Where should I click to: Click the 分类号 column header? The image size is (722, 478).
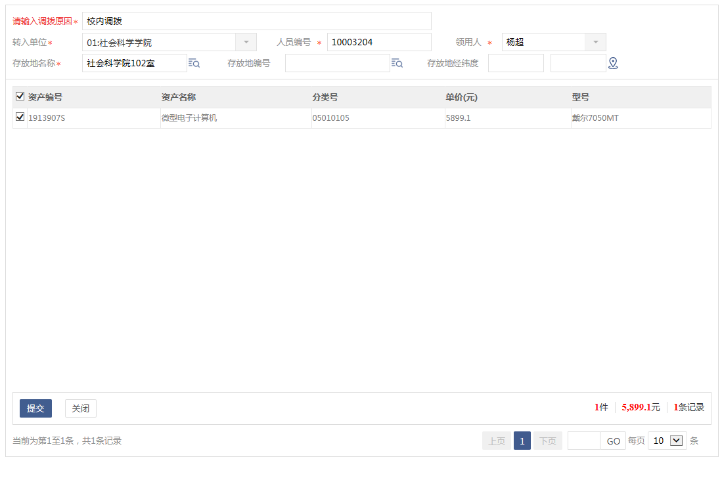pyautogui.click(x=325, y=97)
